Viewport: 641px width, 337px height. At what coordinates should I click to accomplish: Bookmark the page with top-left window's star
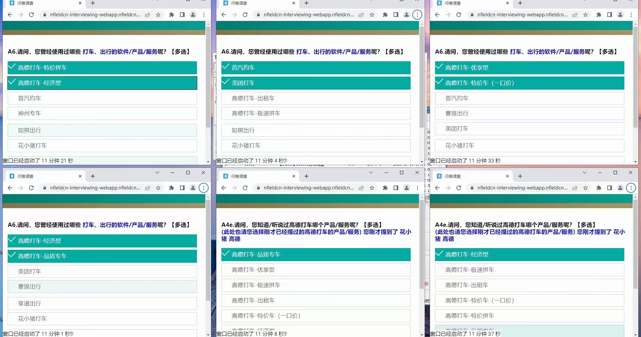(x=158, y=15)
